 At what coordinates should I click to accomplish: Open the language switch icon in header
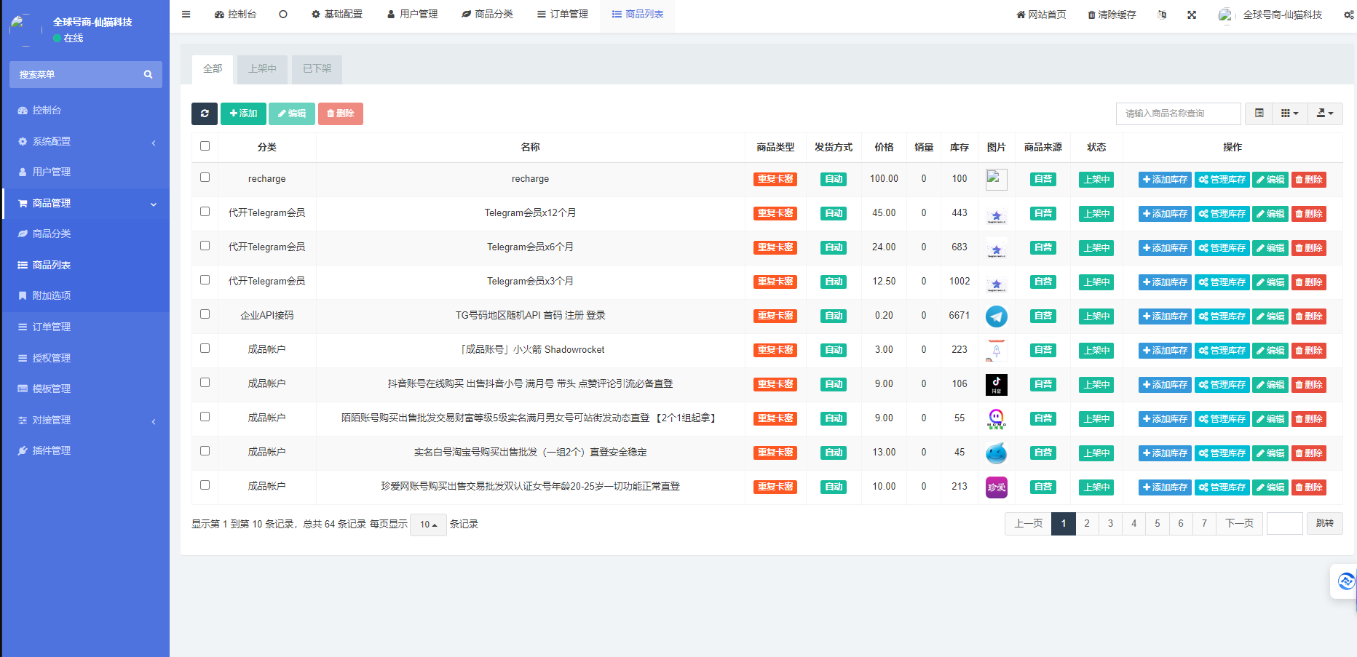pos(1163,15)
